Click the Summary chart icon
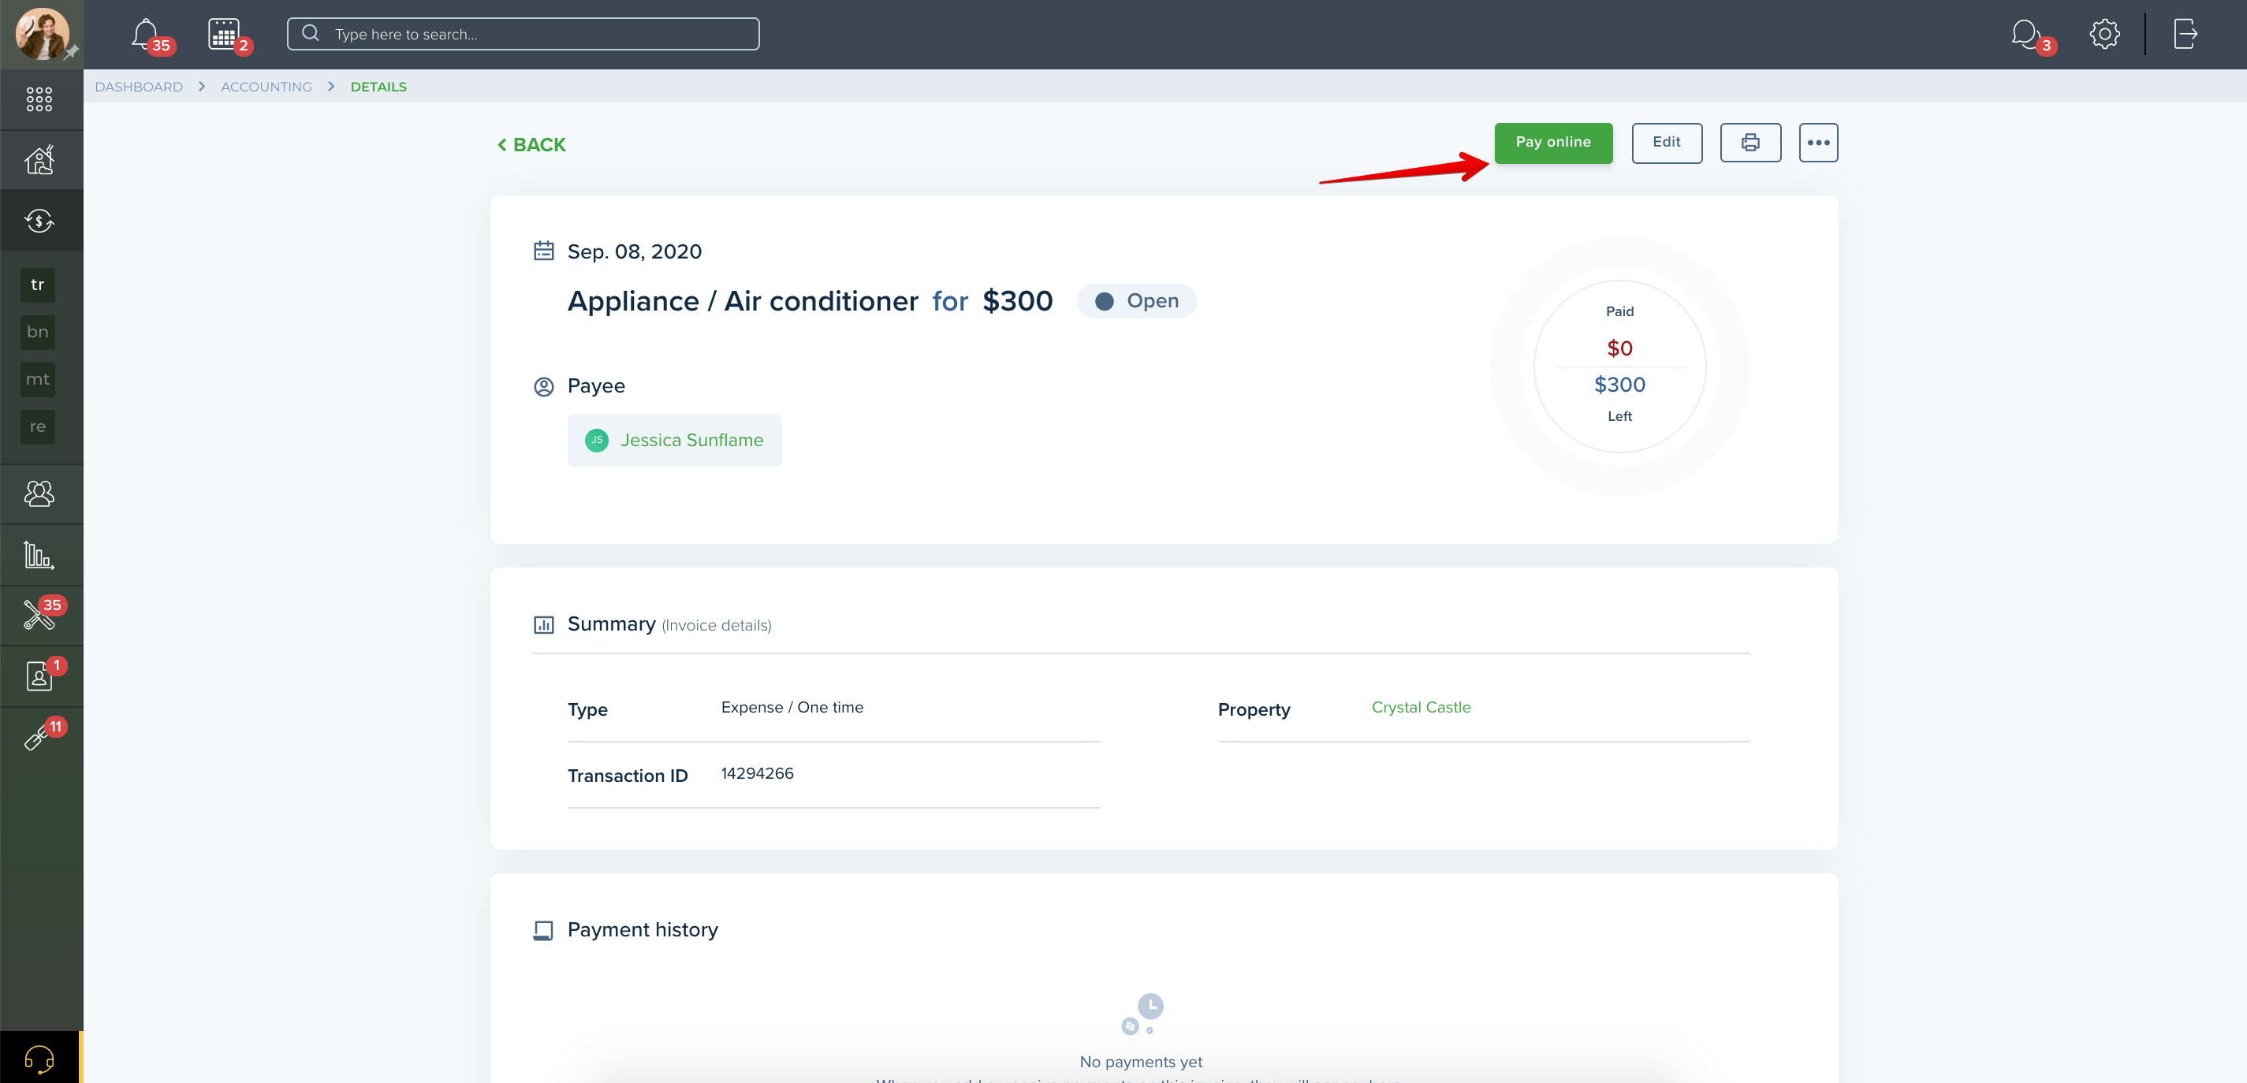Screen dimensions: 2247x1083 pos(543,624)
